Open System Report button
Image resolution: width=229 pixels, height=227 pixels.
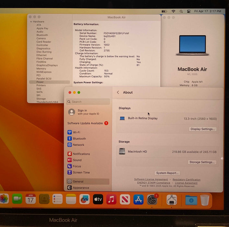167,173
